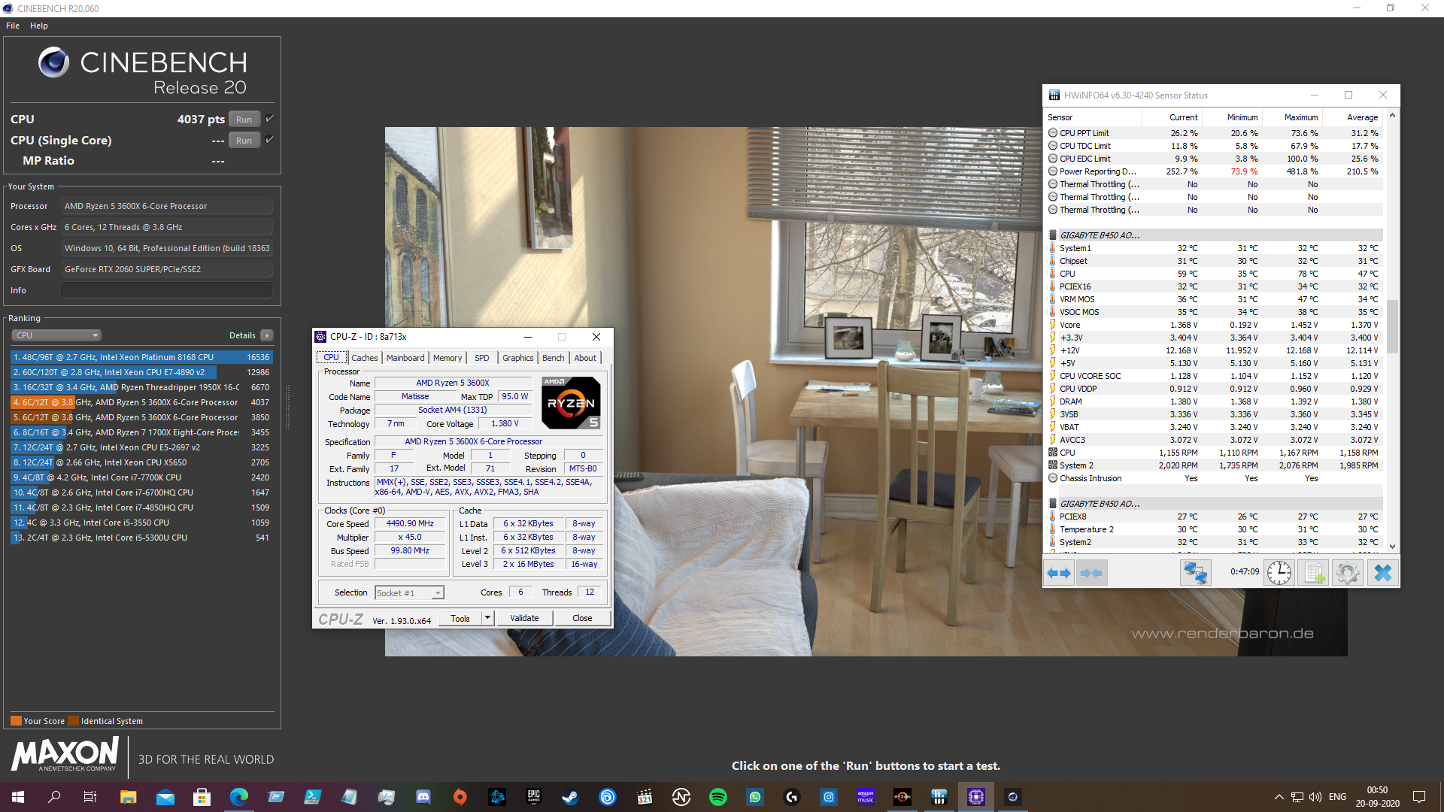Switch to Cinebench taskbar icon

[x=1013, y=797]
